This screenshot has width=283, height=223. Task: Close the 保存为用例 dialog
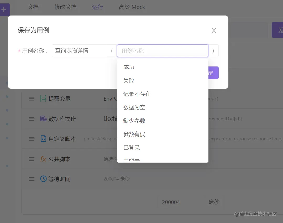[214, 30]
